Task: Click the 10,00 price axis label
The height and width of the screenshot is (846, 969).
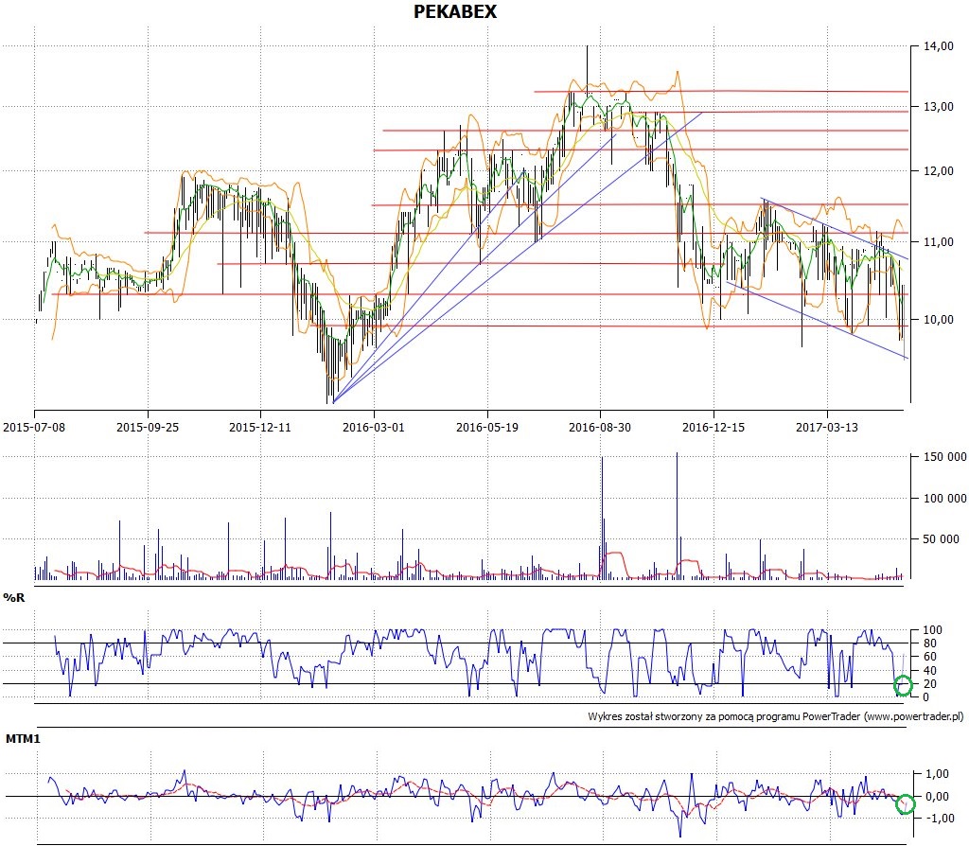Action: coord(939,320)
